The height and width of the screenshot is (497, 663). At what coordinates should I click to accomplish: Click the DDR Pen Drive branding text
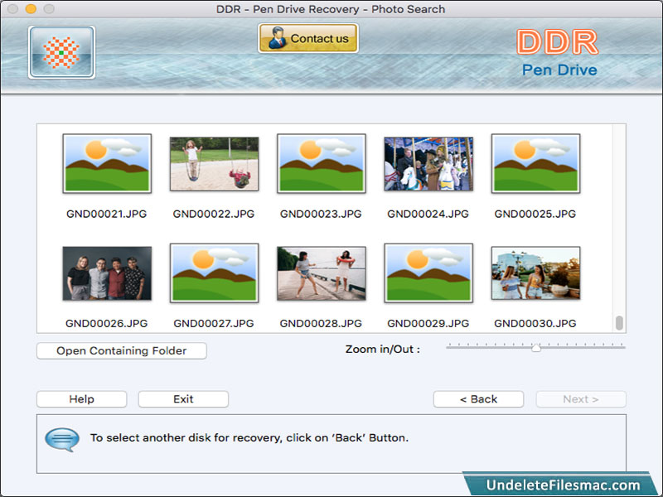(x=558, y=54)
